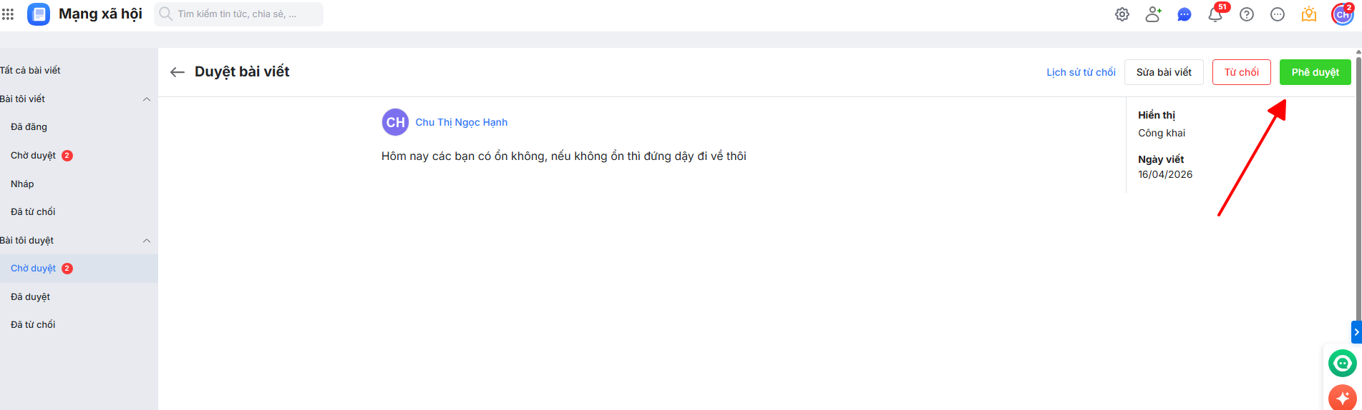The width and height of the screenshot is (1362, 410).
Task: Collapse the 'Bài tôi viết' section
Action: point(147,99)
